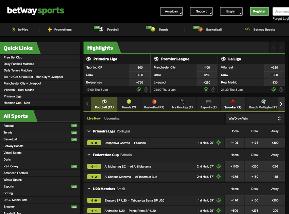
Task: Collapse the Primeira Liga Portugal section
Action: pos(89,131)
